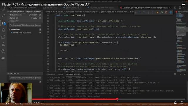Split the editor to the right
Image resolution: width=188 pixels, height=106 pixels.
coord(180,8)
